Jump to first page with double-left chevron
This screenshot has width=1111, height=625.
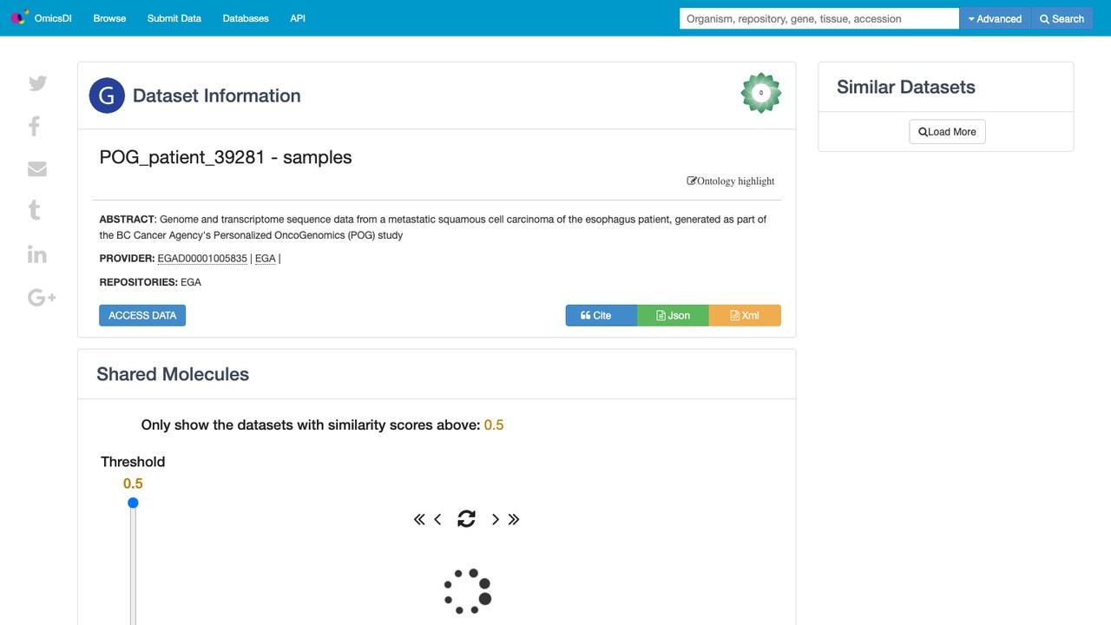tap(419, 519)
